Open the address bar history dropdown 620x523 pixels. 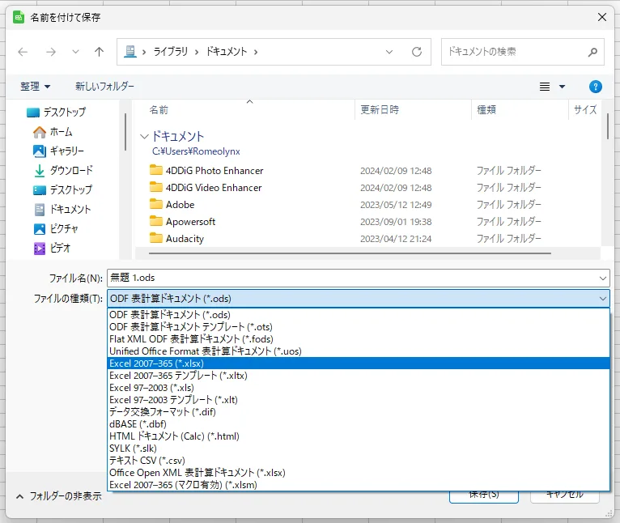[x=389, y=52]
